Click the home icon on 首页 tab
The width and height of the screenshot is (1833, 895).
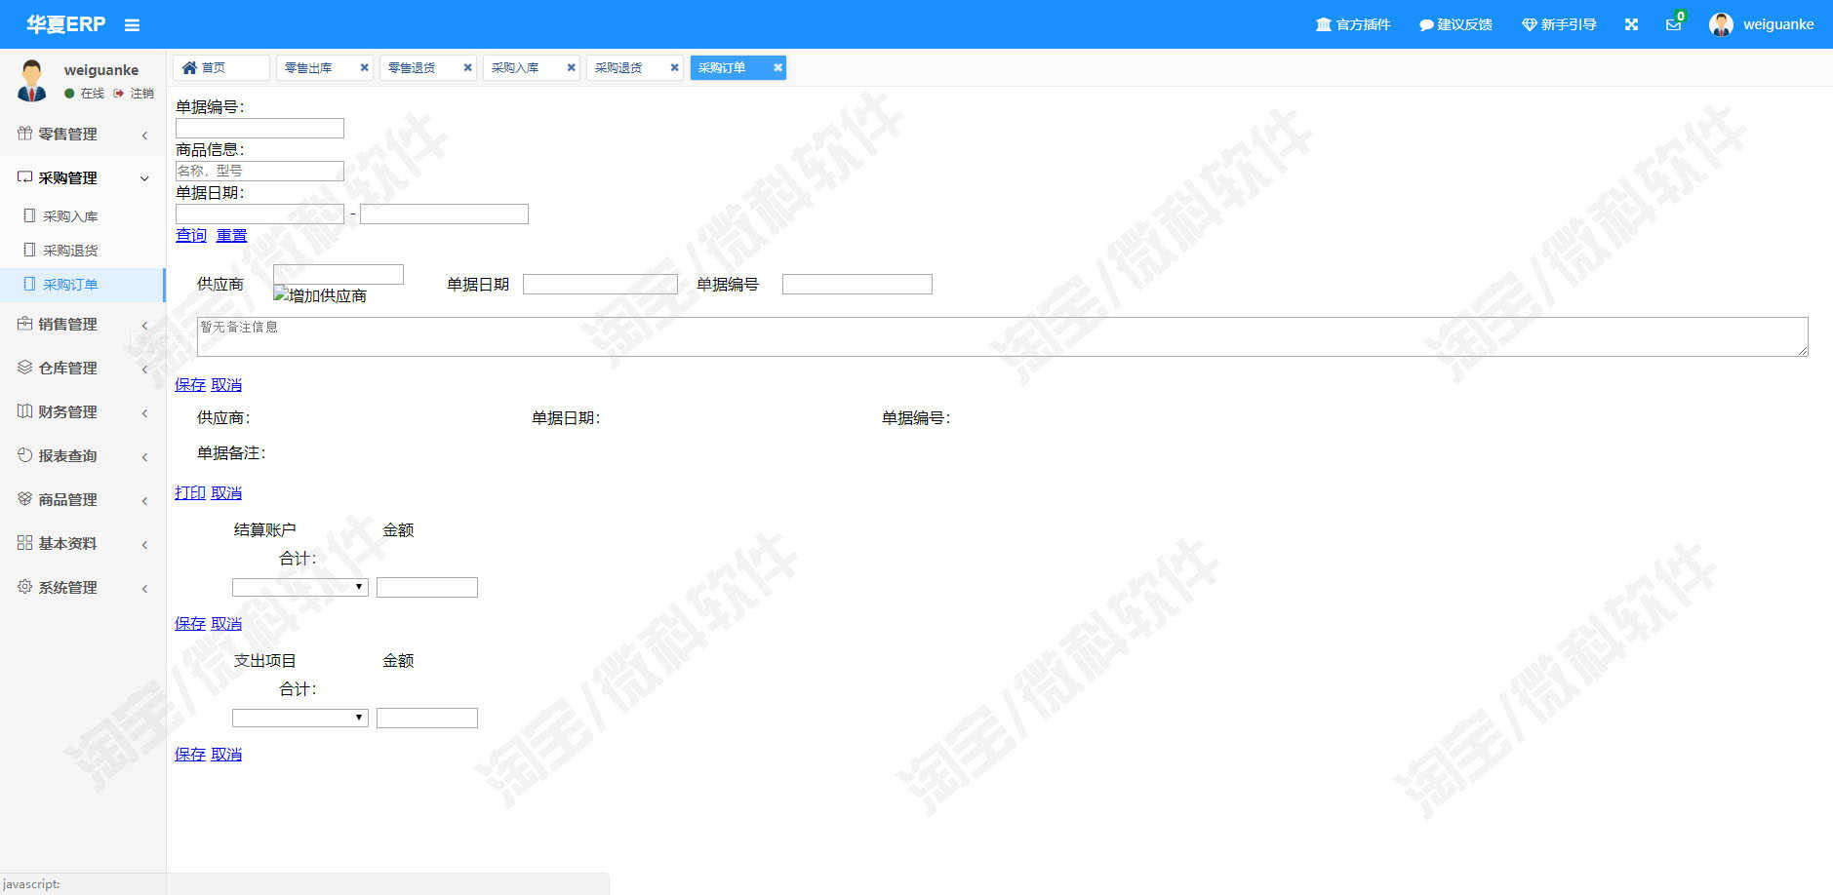point(189,67)
